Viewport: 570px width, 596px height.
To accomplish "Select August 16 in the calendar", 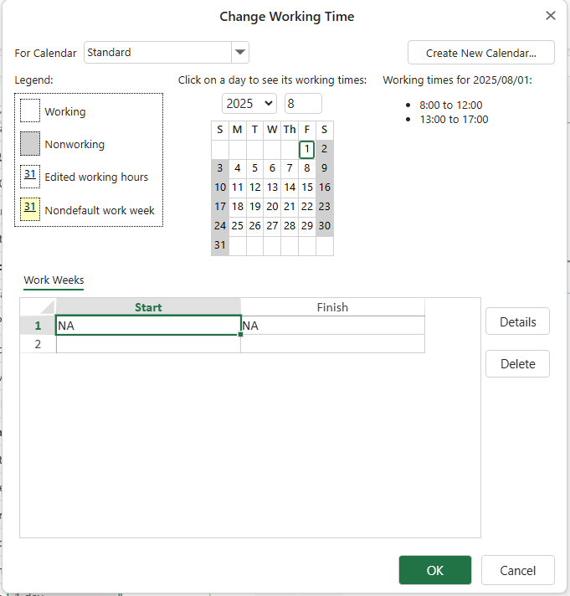I will [x=324, y=188].
